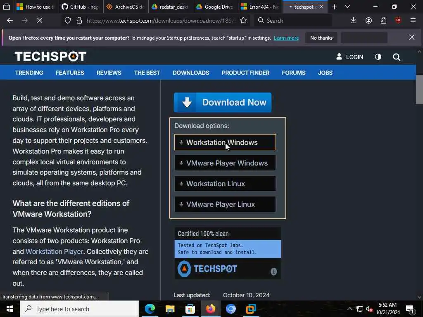Switch to the How to use tab
This screenshot has height=317, width=423.
[36, 7]
